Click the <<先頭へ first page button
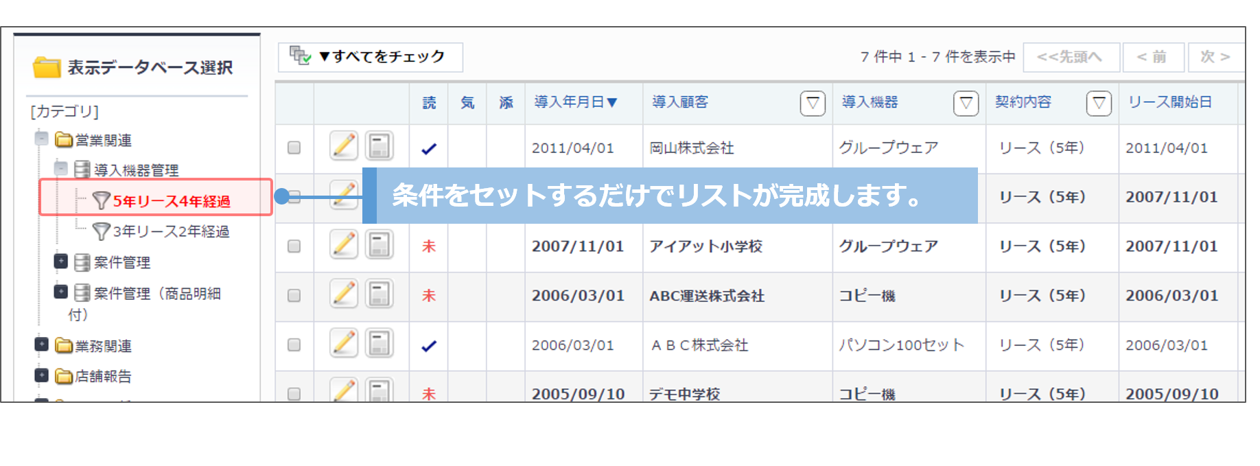This screenshot has height=466, width=1260. tap(1071, 57)
